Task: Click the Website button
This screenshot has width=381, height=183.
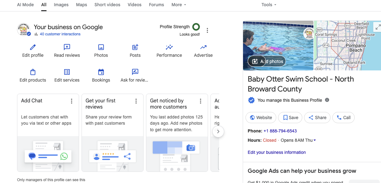Action: click(261, 118)
